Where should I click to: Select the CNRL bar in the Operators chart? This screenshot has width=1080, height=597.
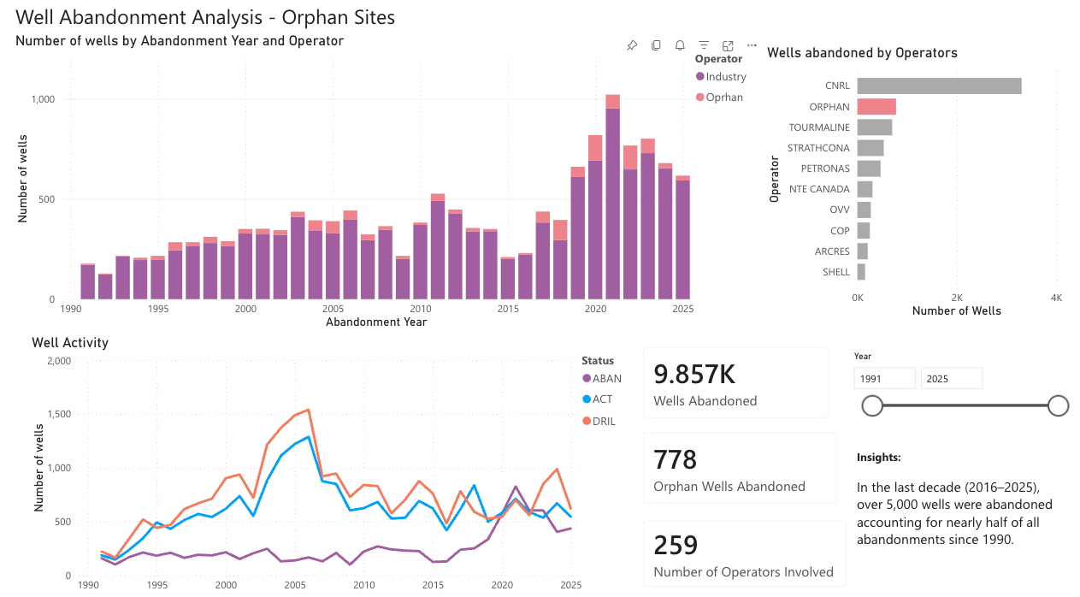938,85
